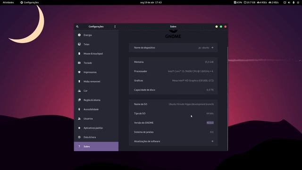Open Região & idioma settings panel
The image size is (302, 170).
(x=96, y=100)
